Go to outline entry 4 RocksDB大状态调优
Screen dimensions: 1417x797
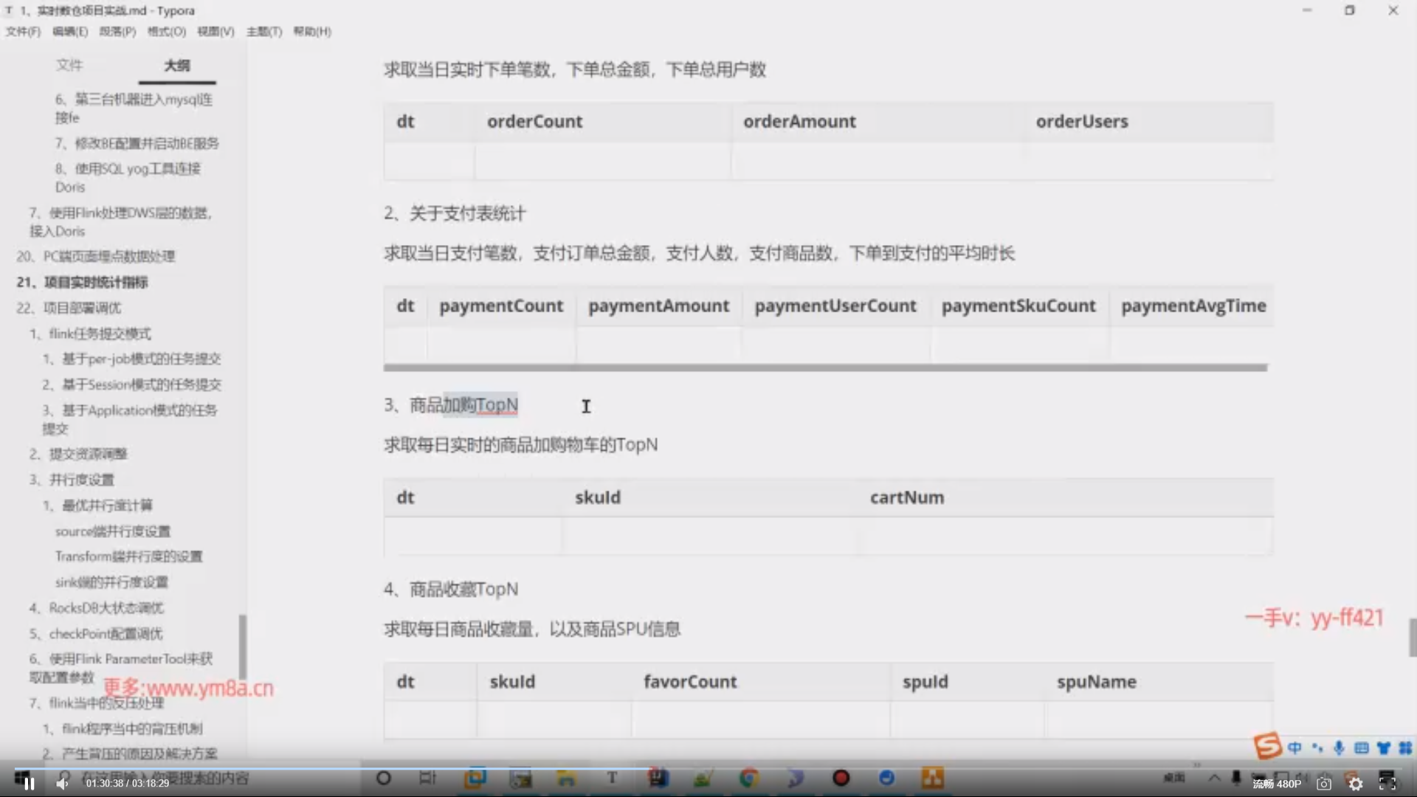pyautogui.click(x=97, y=608)
